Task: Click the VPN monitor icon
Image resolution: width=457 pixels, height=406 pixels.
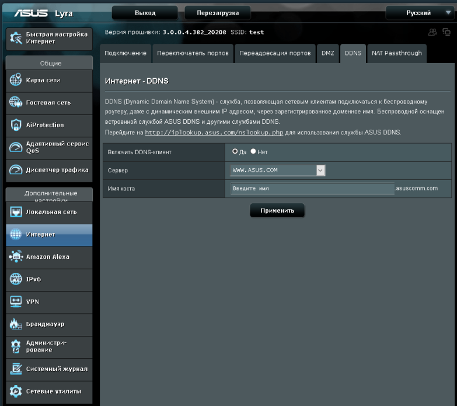Action: [16, 301]
